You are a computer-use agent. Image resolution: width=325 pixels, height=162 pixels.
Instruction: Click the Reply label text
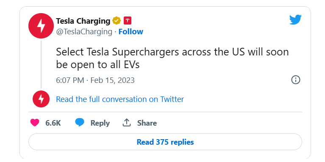click(x=100, y=123)
